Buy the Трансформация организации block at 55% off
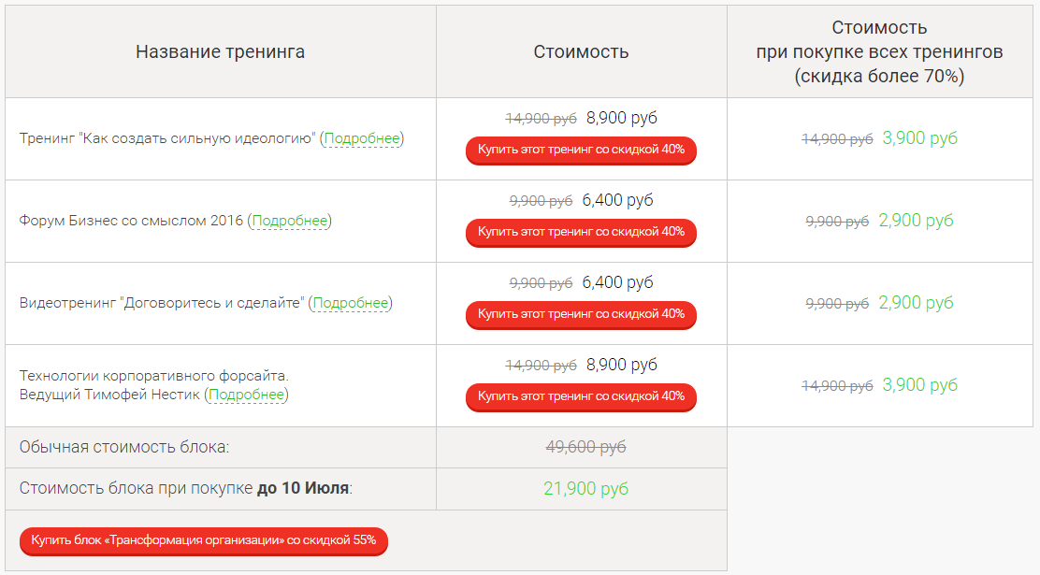This screenshot has width=1040, height=575. click(203, 540)
